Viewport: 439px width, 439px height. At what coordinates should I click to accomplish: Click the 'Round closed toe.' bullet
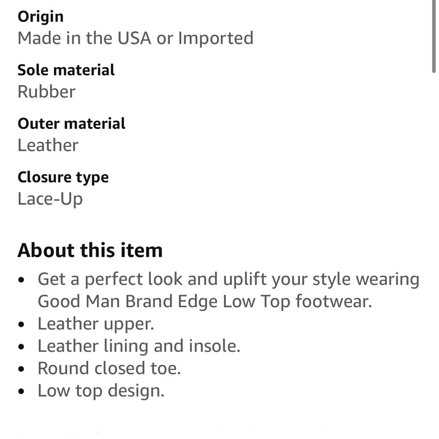pyautogui.click(x=109, y=368)
